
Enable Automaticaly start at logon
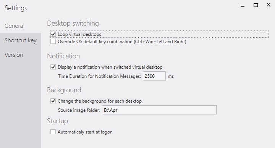pyautogui.click(x=53, y=132)
